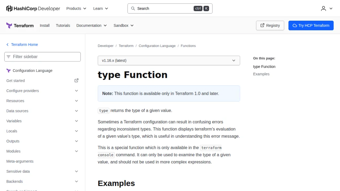Viewport: 340px width, 191px height.
Task: Open the Tutorials page
Action: click(x=63, y=25)
